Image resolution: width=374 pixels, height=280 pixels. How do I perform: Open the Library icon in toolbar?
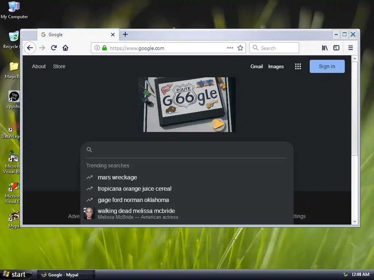coord(325,48)
